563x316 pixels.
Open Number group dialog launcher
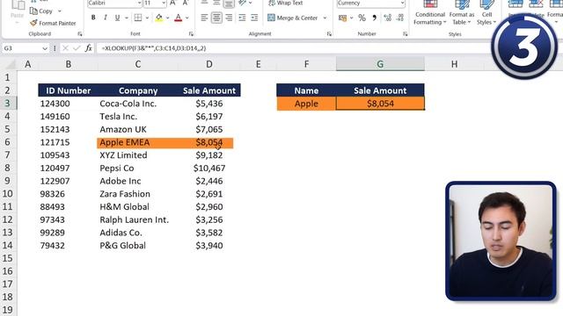pyautogui.click(x=405, y=34)
